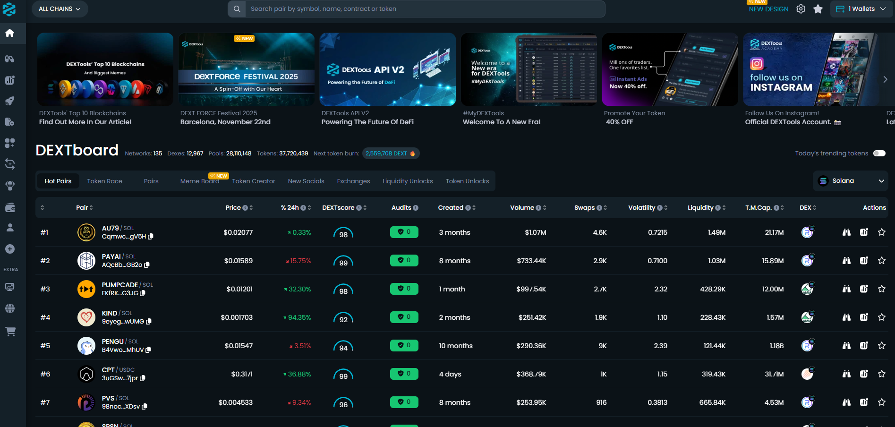Open the rocket icon in the sidebar
This screenshot has width=895, height=427.
[x=10, y=101]
